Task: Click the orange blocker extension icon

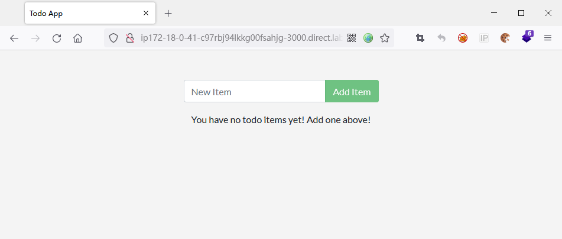Action: pos(463,38)
